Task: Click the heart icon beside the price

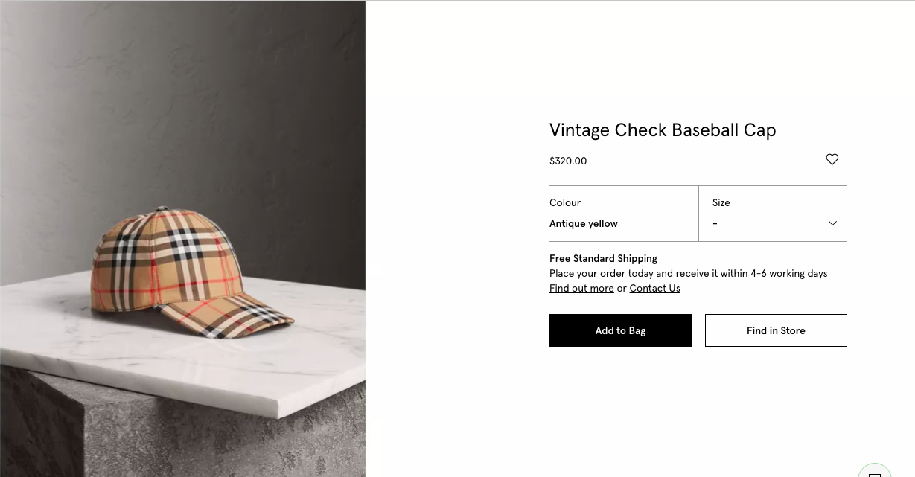Action: coord(832,159)
